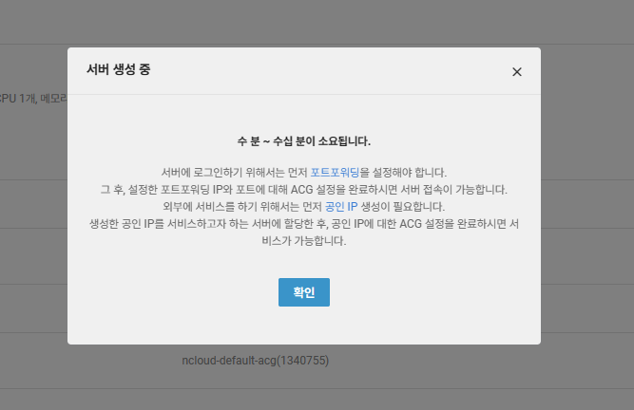Click the 확인 confirm button

(304, 292)
